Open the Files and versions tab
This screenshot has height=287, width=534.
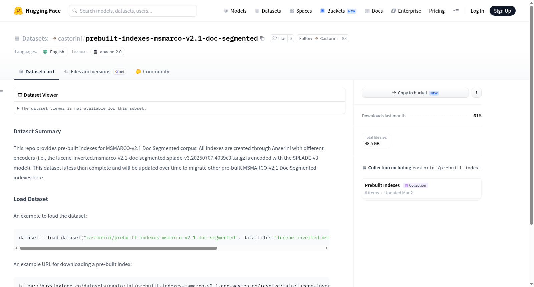pos(95,71)
